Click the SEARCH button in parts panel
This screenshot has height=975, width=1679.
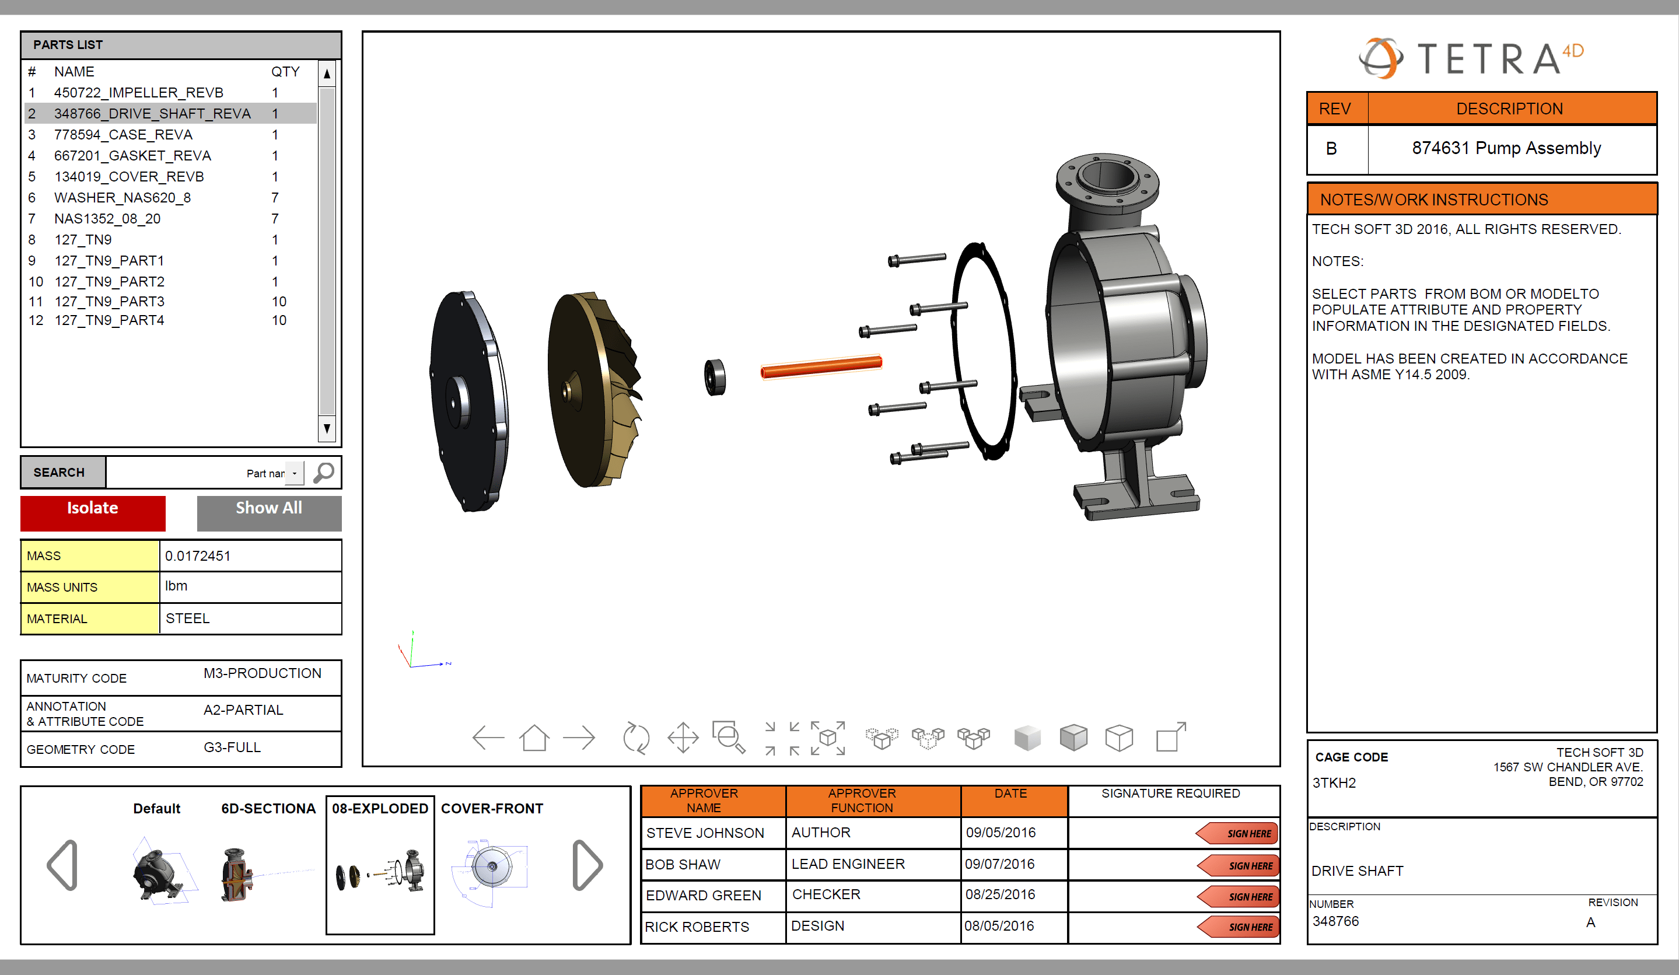click(59, 471)
